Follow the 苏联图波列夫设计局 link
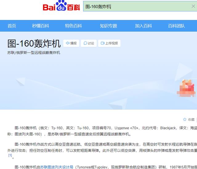The height and width of the screenshot is (169, 197). coord(57,167)
